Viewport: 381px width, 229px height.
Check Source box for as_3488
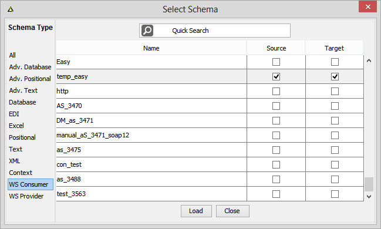(x=276, y=180)
